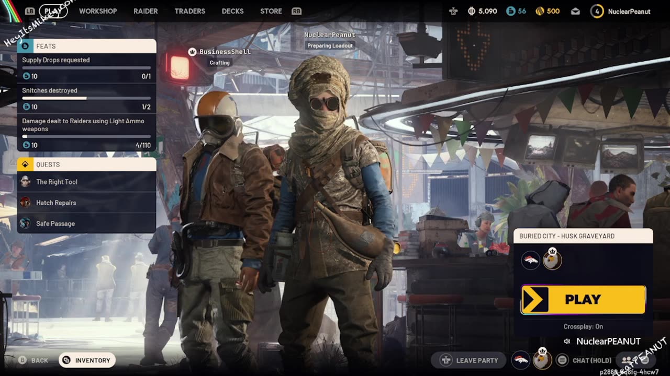
Task: Click the Light Ammo damage progress bar
Action: tap(86, 136)
